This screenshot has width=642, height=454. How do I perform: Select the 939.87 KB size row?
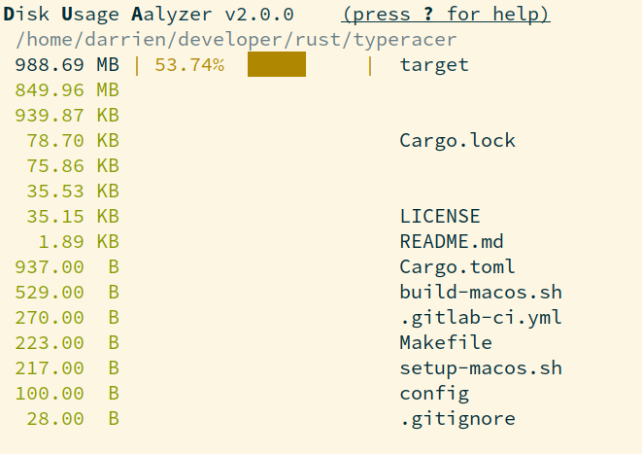click(x=67, y=116)
